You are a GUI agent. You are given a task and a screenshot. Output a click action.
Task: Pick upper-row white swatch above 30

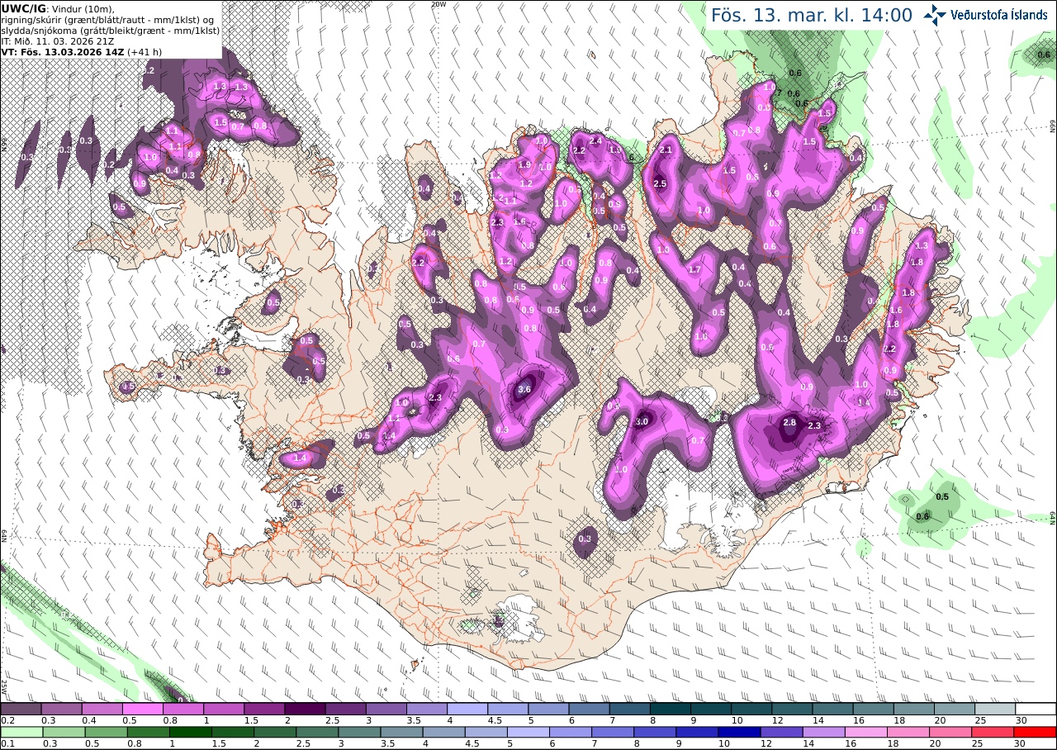1036,709
